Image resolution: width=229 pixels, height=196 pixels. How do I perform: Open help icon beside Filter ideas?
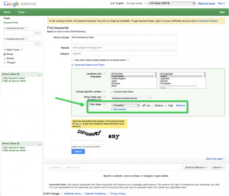(x=104, y=104)
